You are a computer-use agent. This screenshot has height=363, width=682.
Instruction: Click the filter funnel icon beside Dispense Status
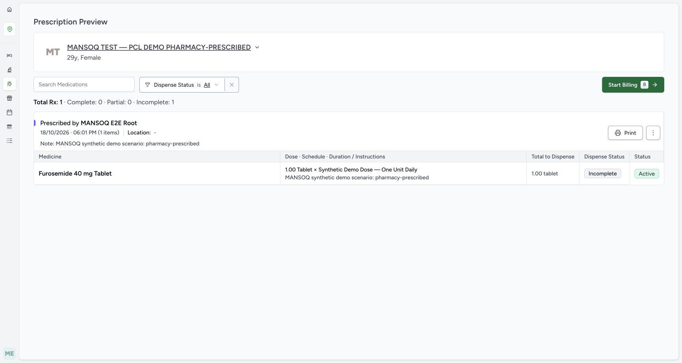click(148, 85)
